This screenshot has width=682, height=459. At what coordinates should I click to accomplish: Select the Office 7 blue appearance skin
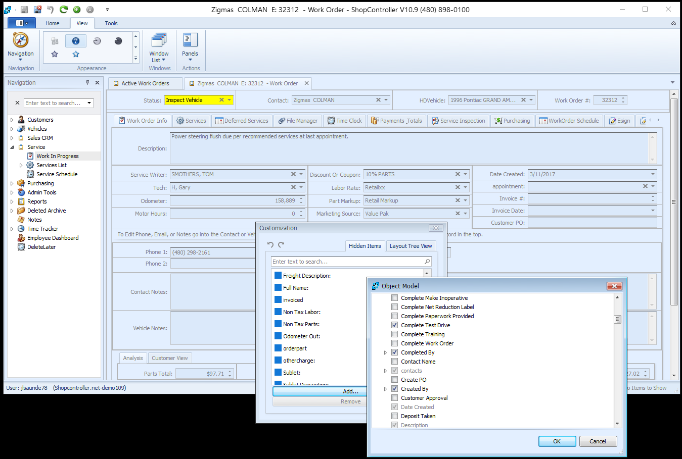click(76, 41)
